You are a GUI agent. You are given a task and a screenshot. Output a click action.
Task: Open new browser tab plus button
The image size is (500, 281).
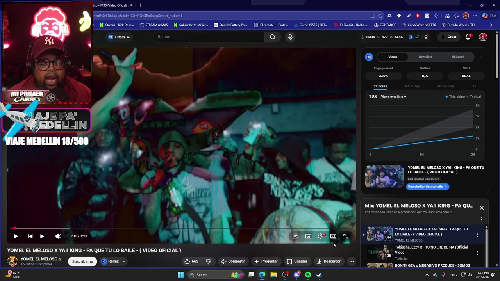click(x=140, y=5)
